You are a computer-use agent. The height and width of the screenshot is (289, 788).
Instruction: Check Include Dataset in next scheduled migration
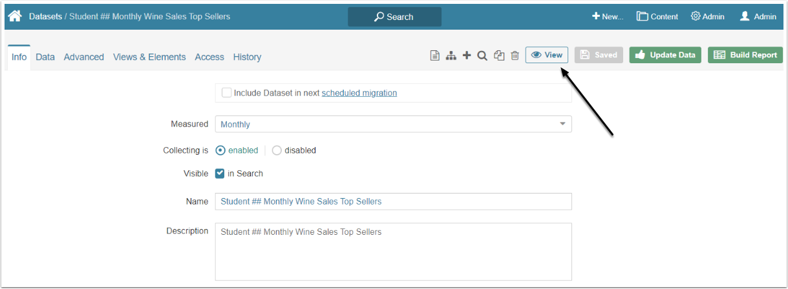226,93
